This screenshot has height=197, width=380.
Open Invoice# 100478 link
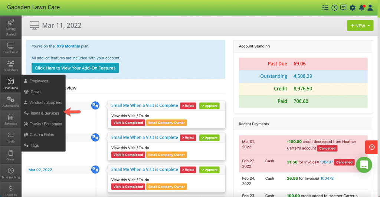327,178
